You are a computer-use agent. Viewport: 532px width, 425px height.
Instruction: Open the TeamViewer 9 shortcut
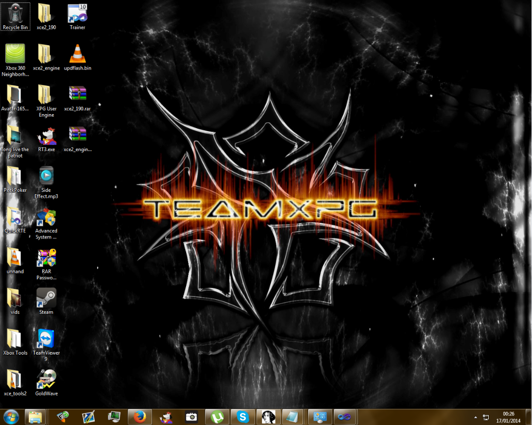click(x=46, y=339)
